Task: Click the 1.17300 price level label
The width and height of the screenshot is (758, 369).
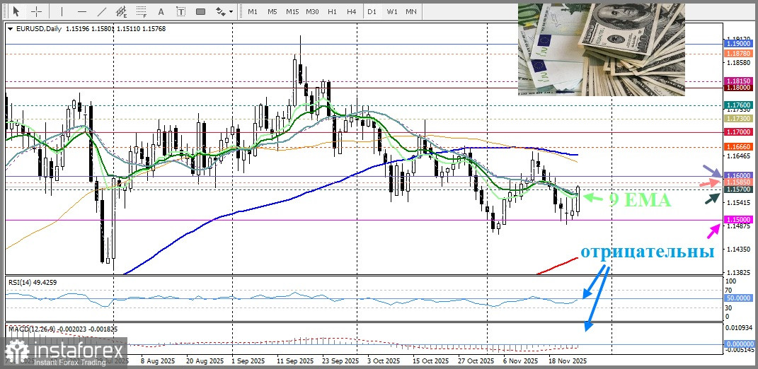Action: click(x=737, y=118)
